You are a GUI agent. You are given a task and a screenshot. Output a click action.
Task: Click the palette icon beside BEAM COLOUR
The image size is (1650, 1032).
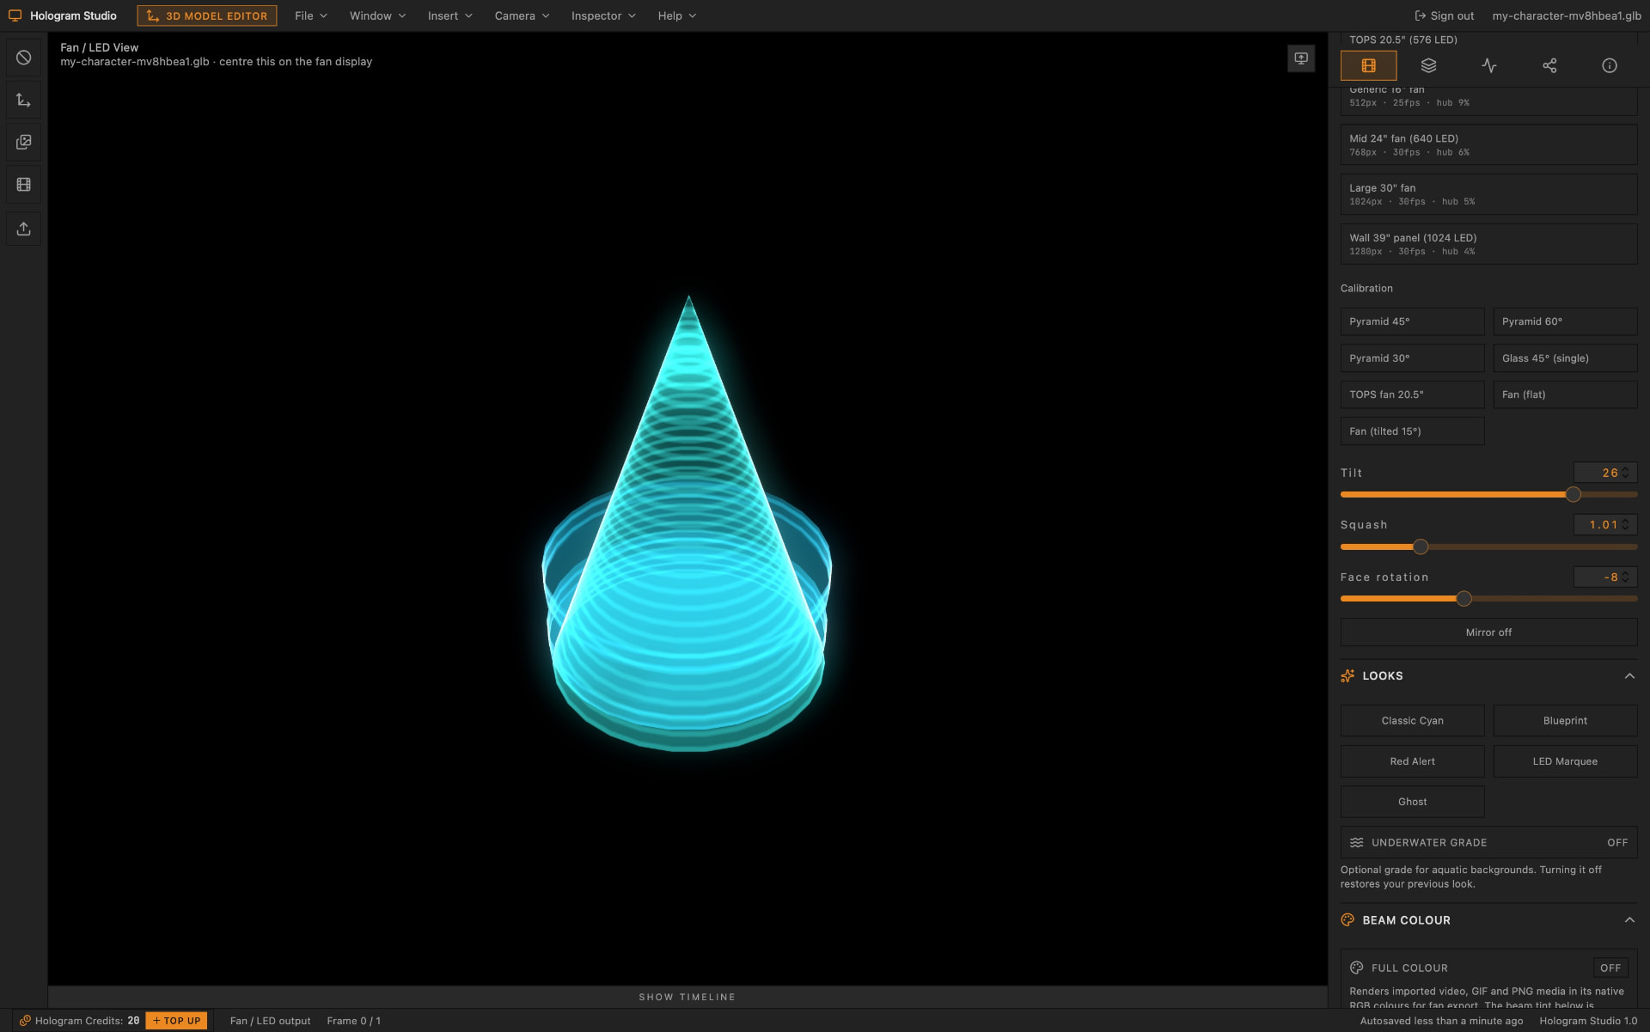coord(1347,920)
